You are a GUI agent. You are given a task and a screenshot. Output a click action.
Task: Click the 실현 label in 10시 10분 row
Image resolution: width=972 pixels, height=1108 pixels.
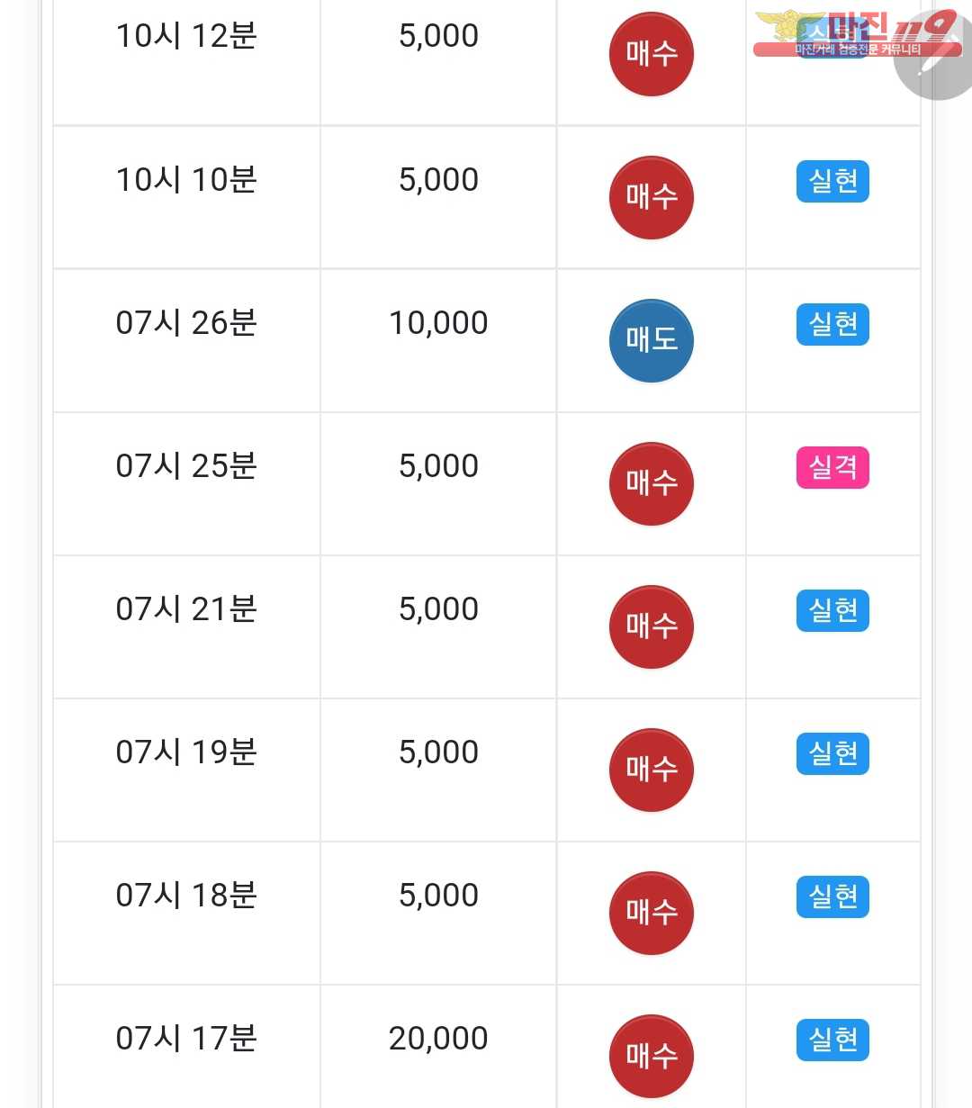click(832, 182)
